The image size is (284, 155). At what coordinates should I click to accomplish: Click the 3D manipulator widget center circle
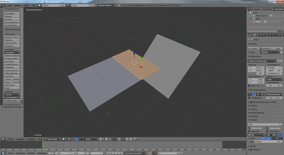pyautogui.click(x=134, y=62)
